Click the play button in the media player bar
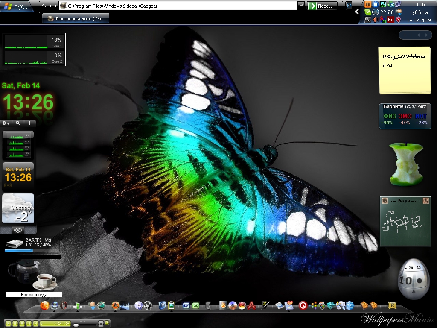The image size is (437, 328). point(8,323)
